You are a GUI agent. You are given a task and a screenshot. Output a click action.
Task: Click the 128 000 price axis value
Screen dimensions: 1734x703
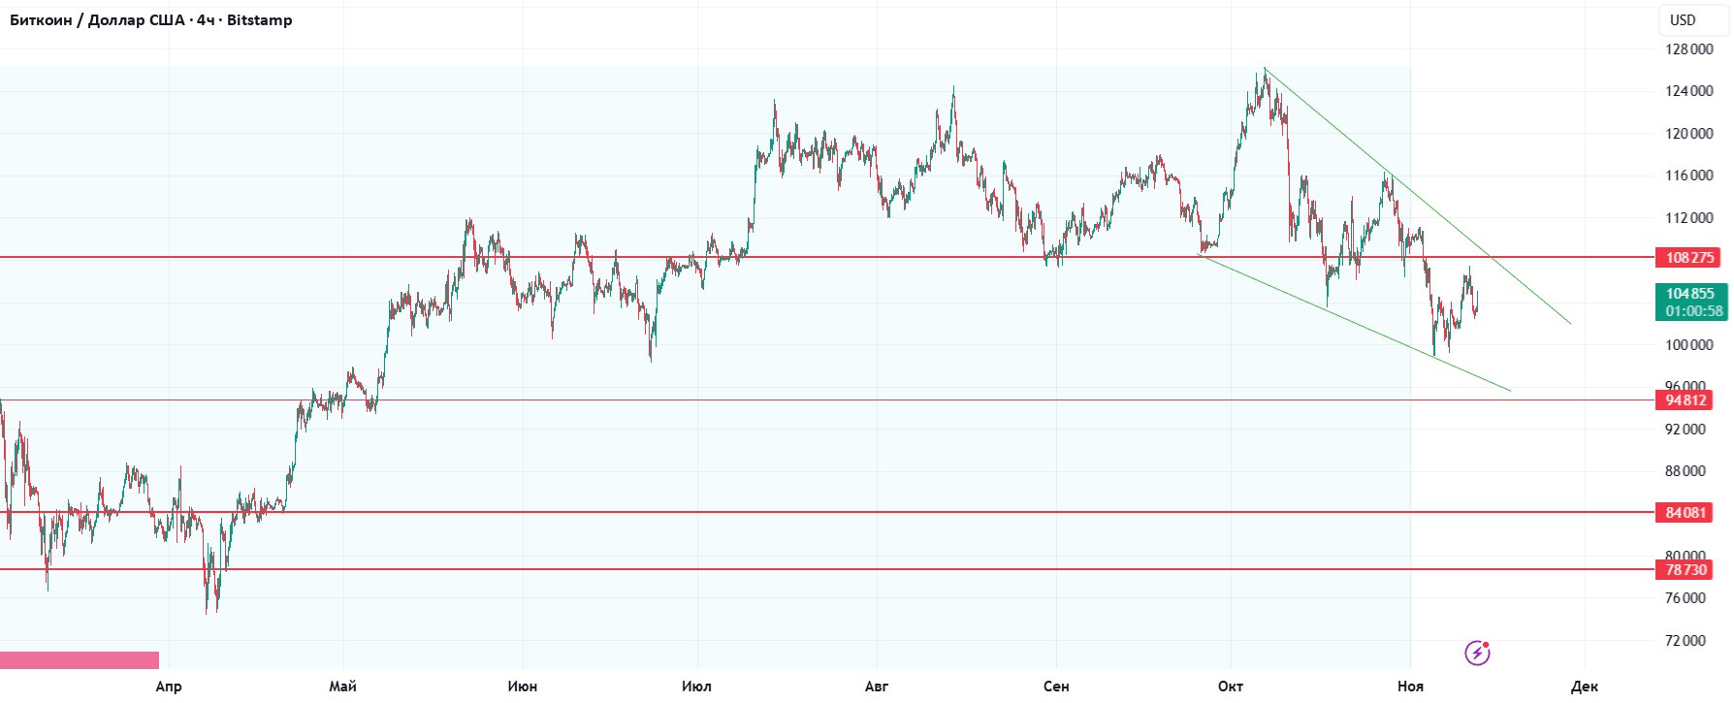(x=1689, y=49)
